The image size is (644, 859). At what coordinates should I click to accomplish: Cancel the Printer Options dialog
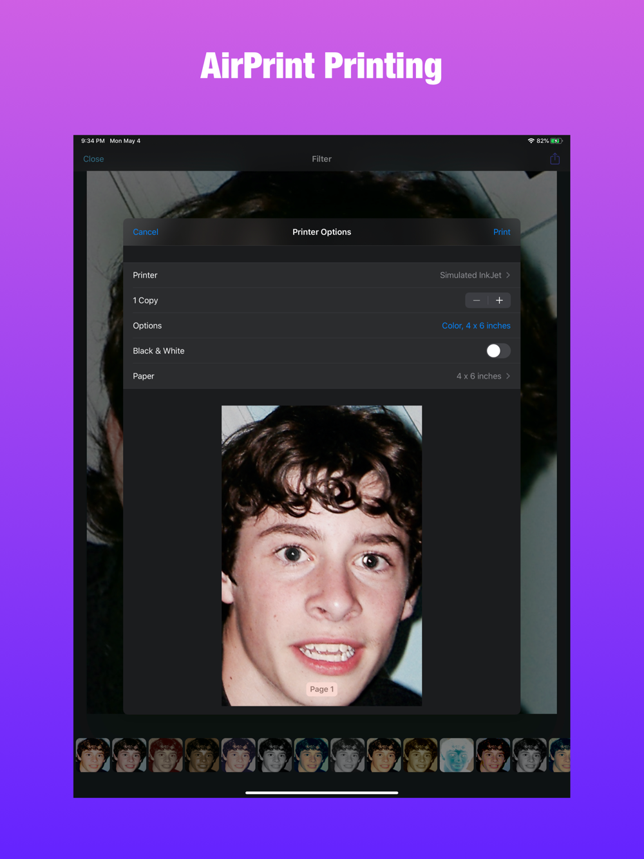[x=146, y=232]
